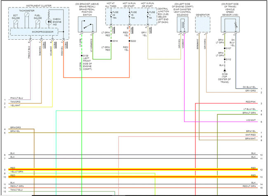
Task: Click the ECT gauge symbol
Action: (x=15, y=22)
